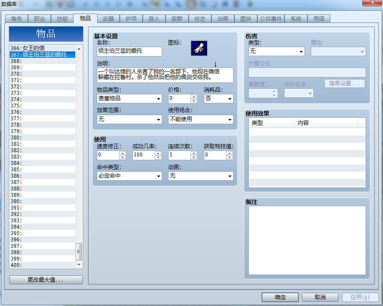Viewport: 383px width, 306px height.
Task: Click the 价格 value field
Action: [179, 99]
